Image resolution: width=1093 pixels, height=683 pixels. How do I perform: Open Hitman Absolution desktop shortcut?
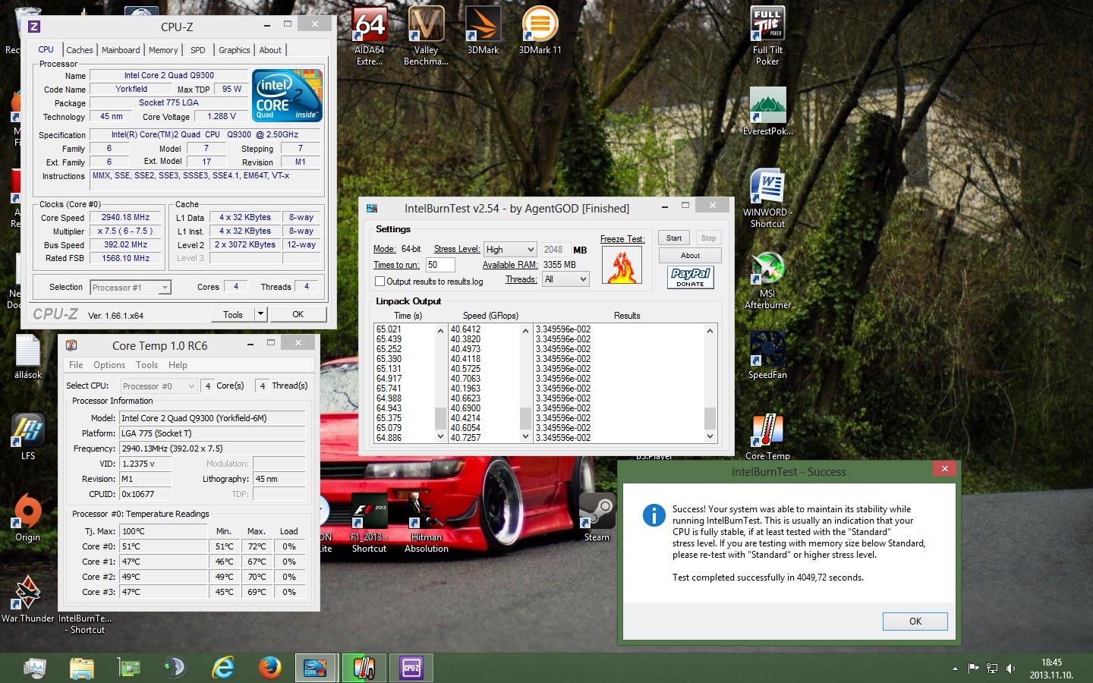[x=426, y=523]
